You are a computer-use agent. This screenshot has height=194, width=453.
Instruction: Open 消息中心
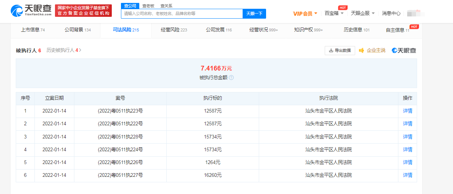pos(391,13)
